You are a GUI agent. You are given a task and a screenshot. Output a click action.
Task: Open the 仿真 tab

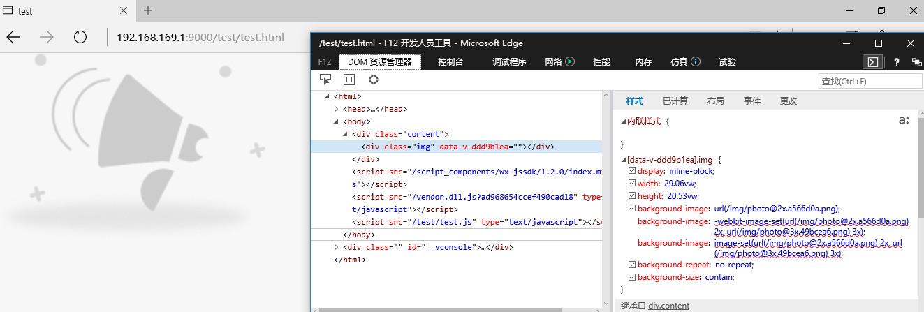click(679, 62)
